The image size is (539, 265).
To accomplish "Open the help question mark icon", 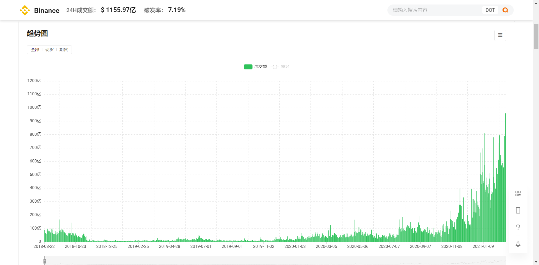I will click(x=518, y=227).
